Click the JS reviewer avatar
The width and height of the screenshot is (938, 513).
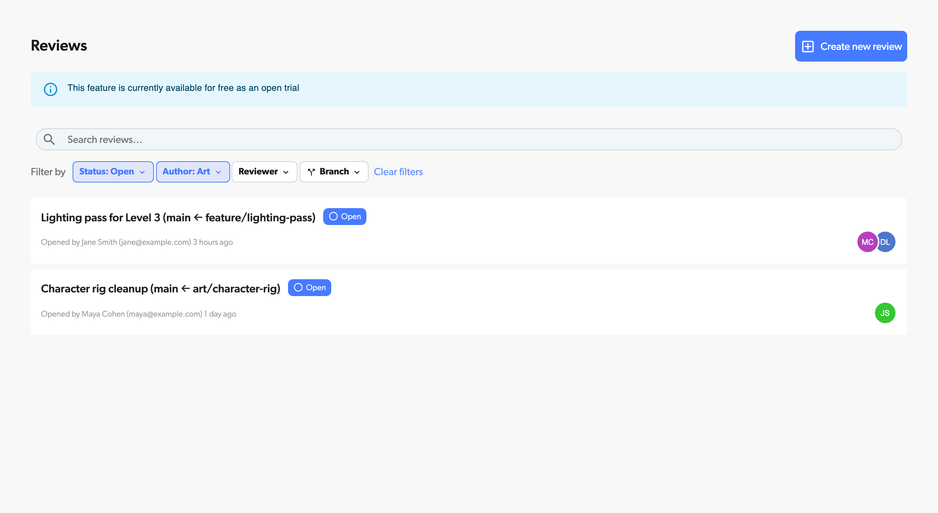click(x=885, y=313)
